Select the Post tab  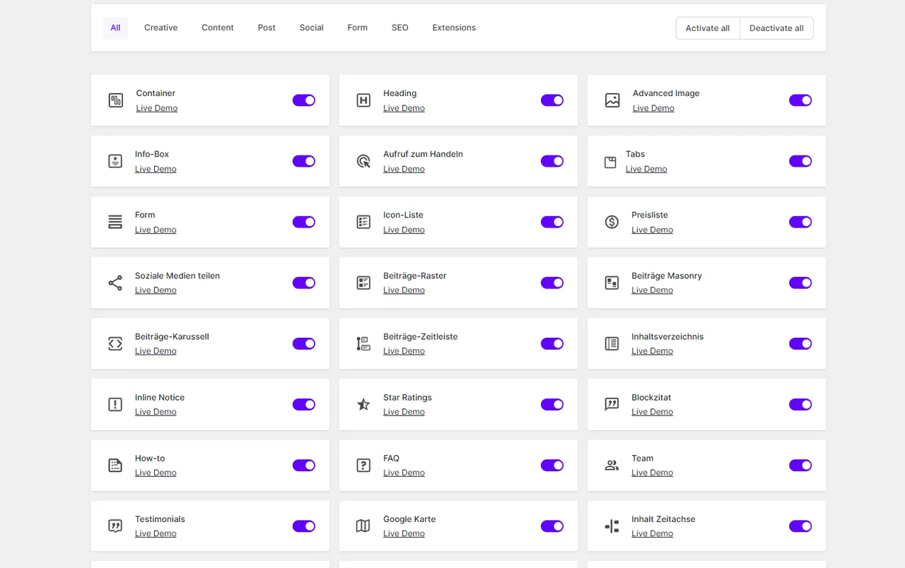[267, 28]
